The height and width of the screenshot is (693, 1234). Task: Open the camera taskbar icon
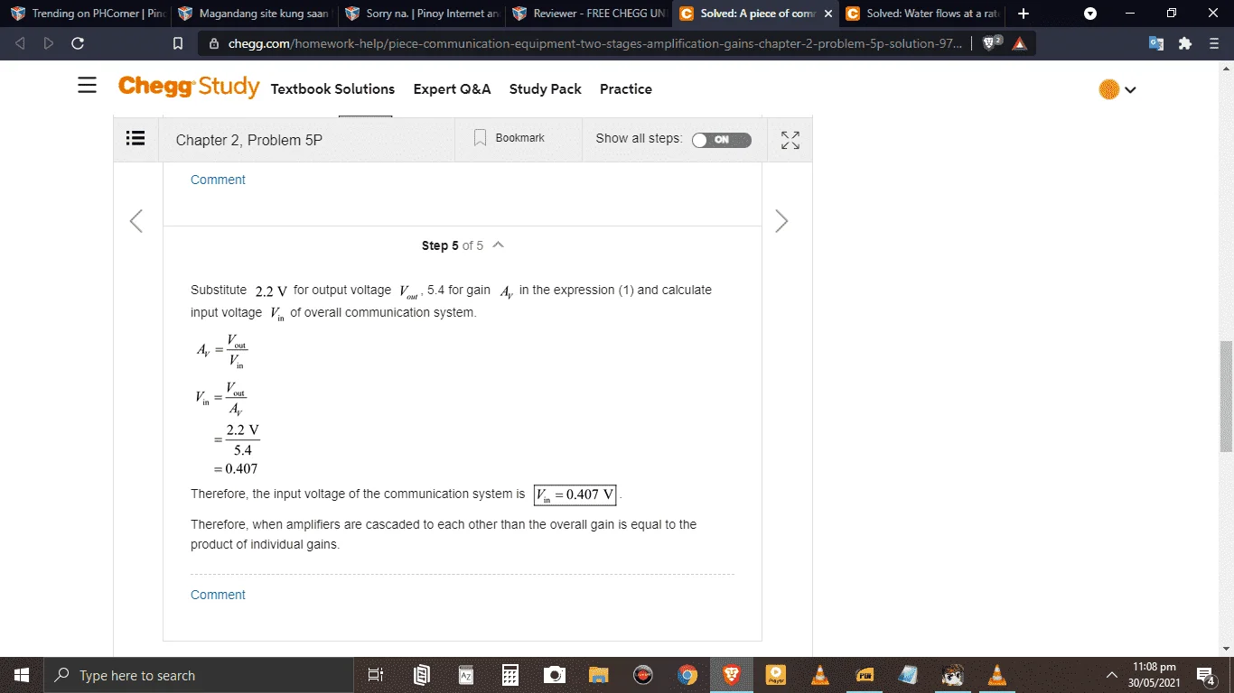click(555, 675)
